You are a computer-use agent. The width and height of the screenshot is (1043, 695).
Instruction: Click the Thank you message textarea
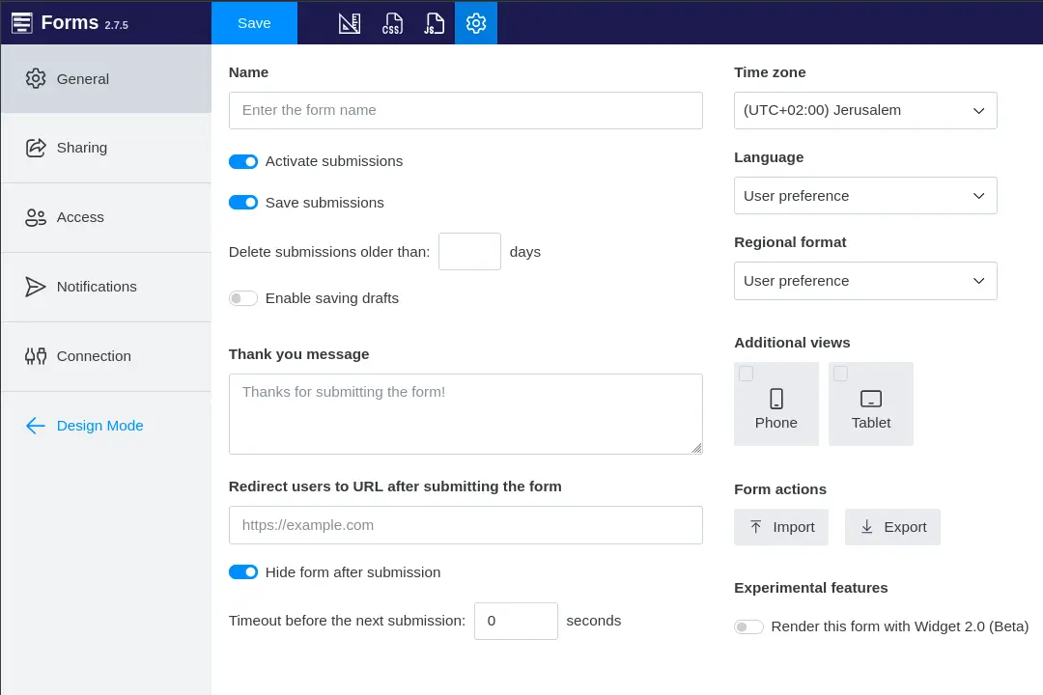point(465,414)
